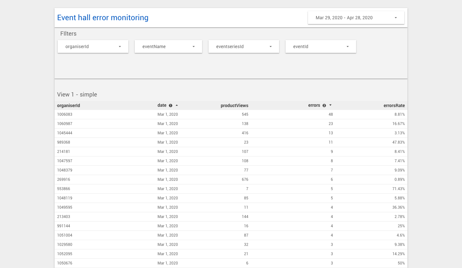Sort table by errorsRate column header
The image size is (462, 268).
tap(394, 105)
